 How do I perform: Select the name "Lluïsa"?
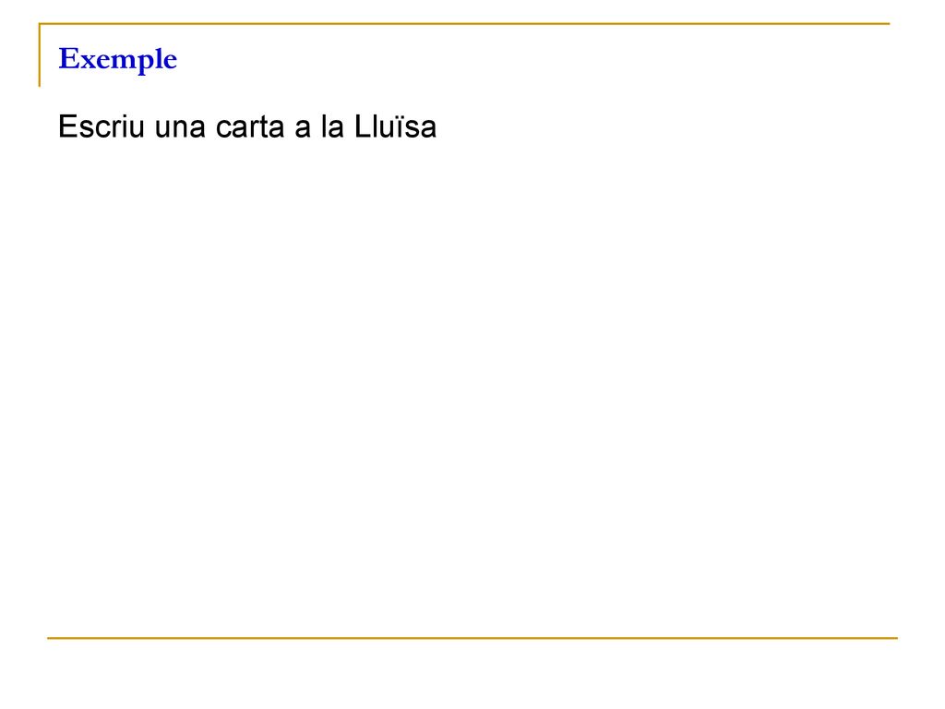(395, 126)
